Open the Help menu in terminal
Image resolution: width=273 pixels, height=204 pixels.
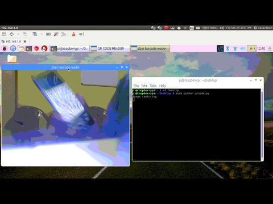tap(162, 86)
